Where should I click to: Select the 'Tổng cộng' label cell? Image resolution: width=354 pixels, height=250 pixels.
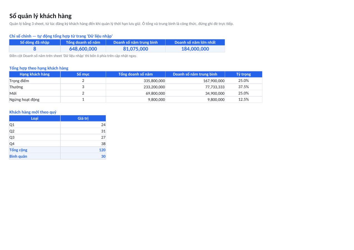click(35, 150)
